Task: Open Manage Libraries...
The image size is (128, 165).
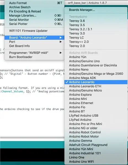Action: point(34,16)
